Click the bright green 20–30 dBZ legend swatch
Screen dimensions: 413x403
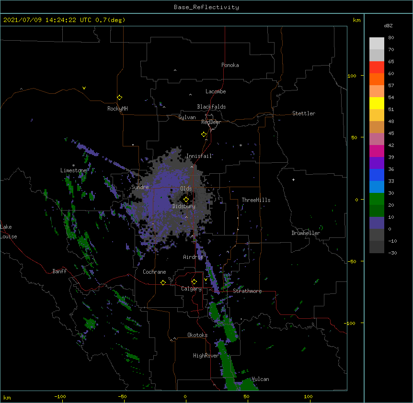click(377, 199)
